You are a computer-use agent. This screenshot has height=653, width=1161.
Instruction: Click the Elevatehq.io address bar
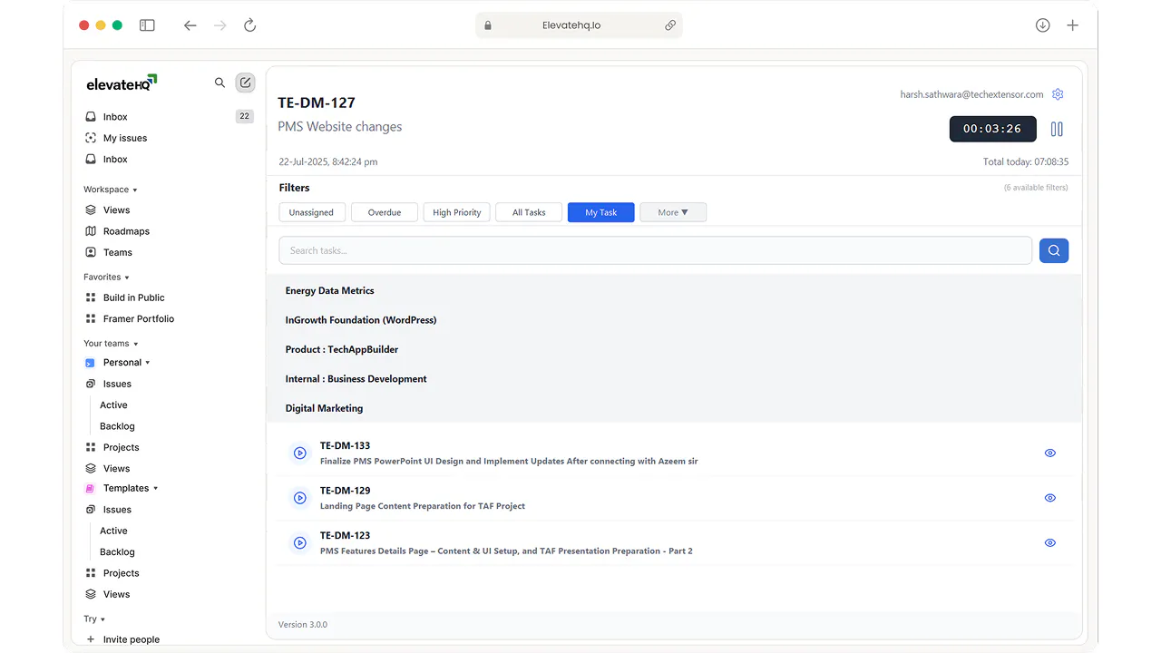[x=579, y=25]
